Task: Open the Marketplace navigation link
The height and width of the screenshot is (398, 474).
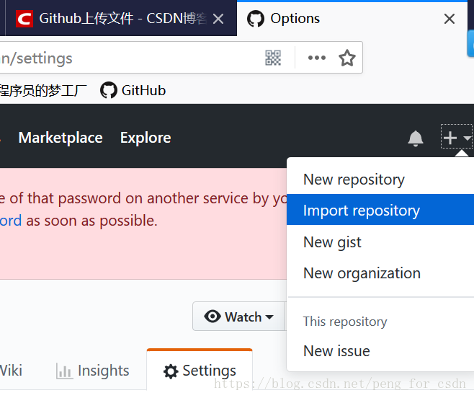Action: coord(61,138)
